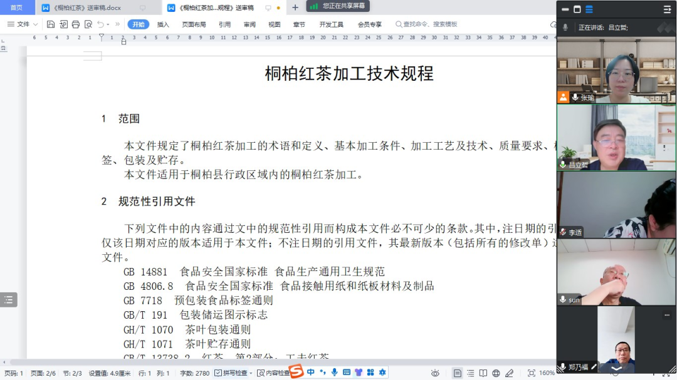Click the command search box 查找命令
Viewport: 677px width, 380px height.
(429, 24)
